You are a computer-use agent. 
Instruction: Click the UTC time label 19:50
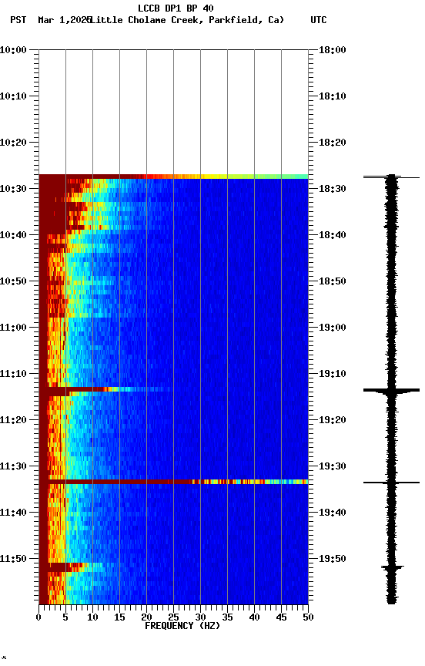pos(333,559)
